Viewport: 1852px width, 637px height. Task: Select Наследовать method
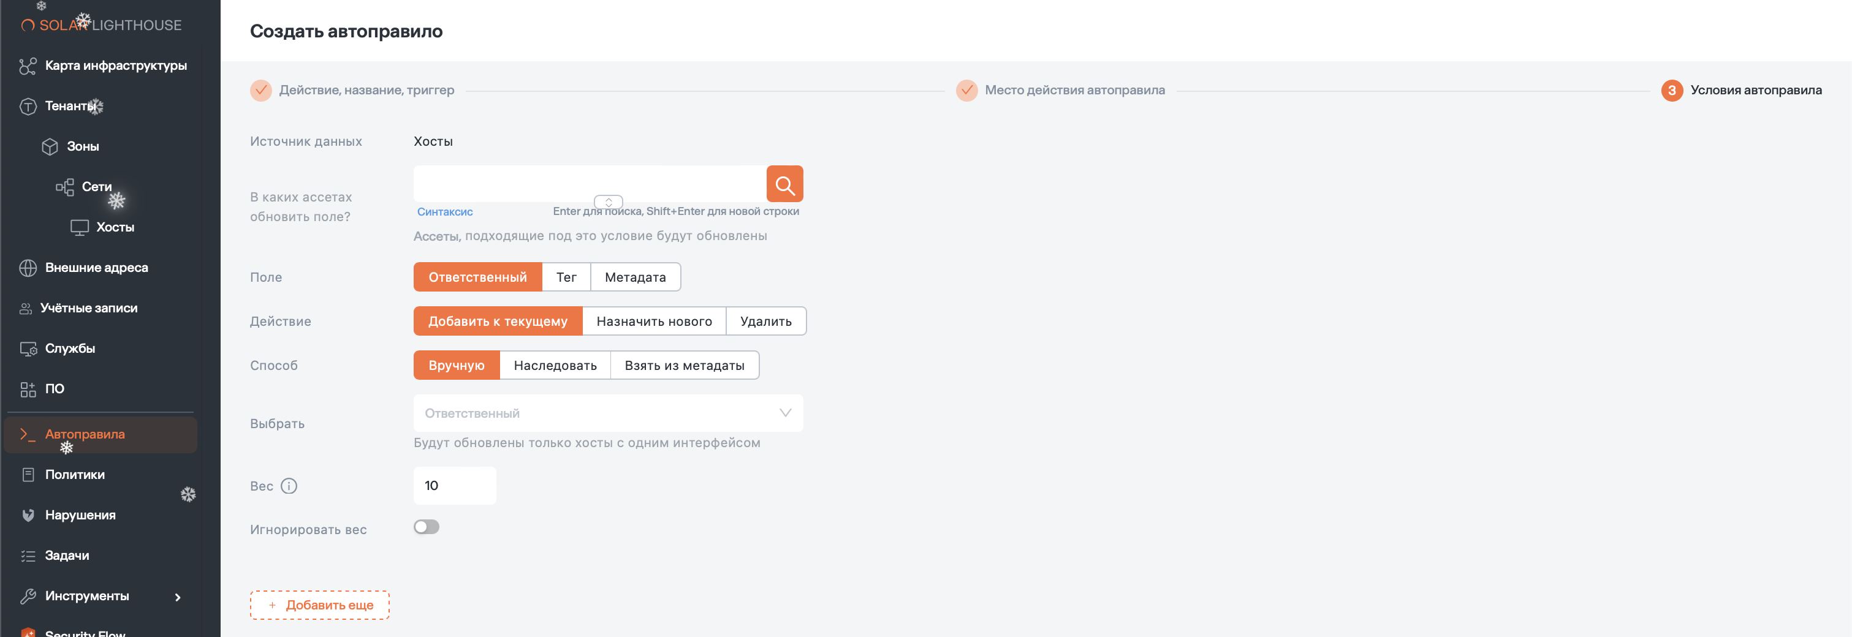[554, 366]
